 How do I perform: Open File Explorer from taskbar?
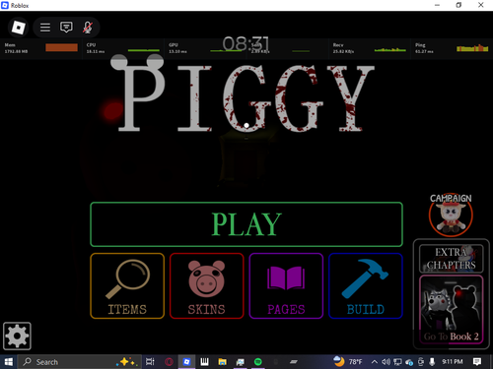[x=223, y=362]
